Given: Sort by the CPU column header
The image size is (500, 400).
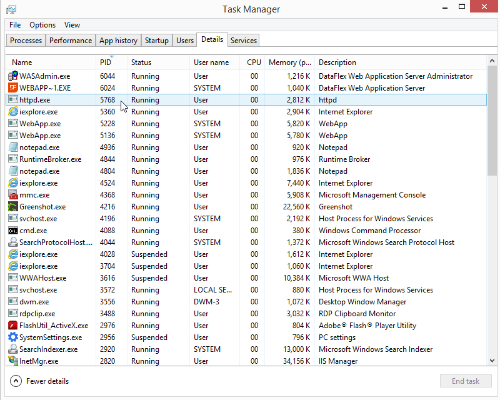Looking at the screenshot, I should (x=252, y=62).
